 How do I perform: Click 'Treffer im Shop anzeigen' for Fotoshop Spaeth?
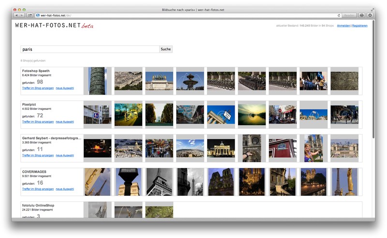(x=38, y=88)
